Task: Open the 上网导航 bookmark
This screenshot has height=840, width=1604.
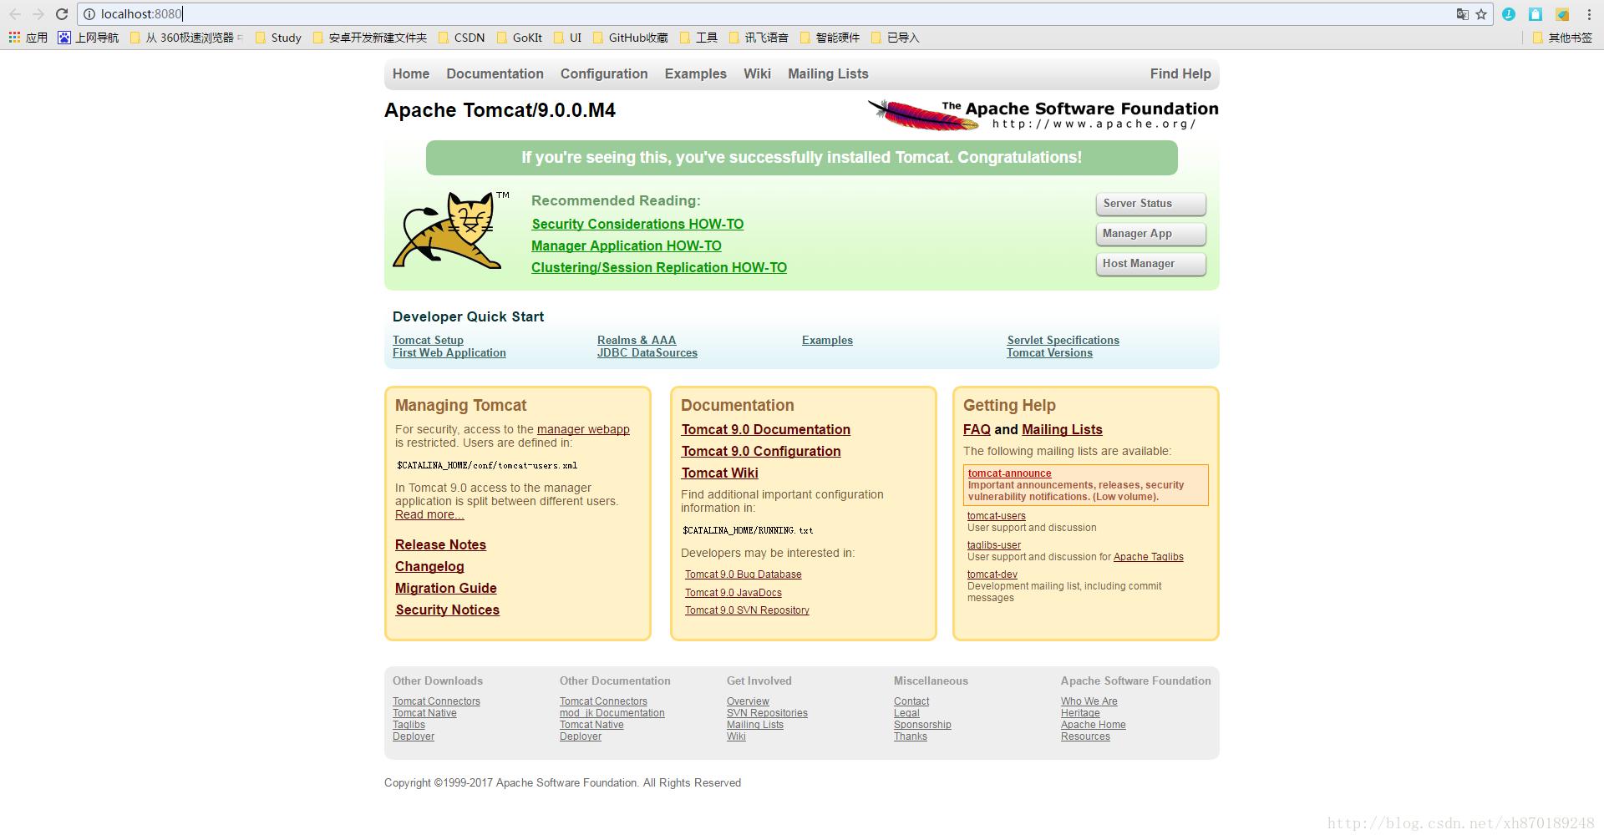Action: (x=89, y=38)
